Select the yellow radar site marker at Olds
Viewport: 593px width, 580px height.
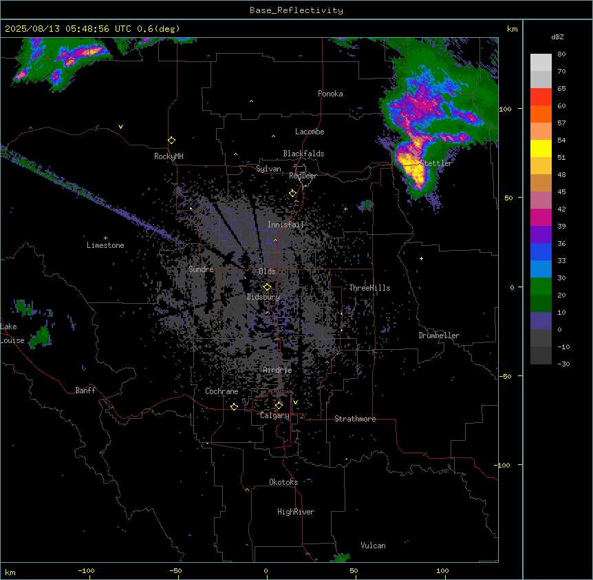tap(267, 287)
